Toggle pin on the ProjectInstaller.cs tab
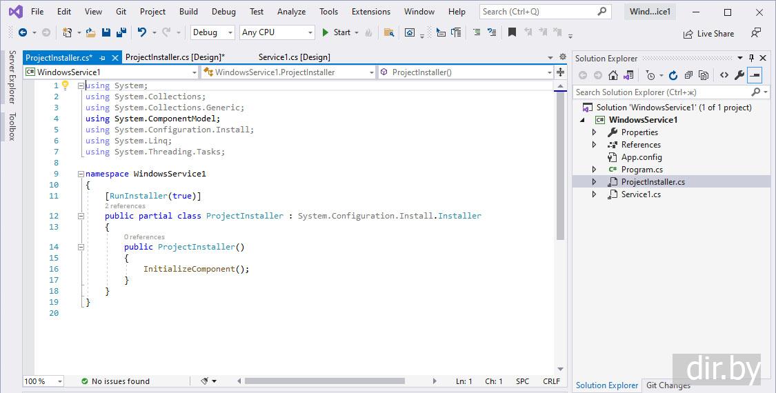The width and height of the screenshot is (776, 393). [103, 58]
